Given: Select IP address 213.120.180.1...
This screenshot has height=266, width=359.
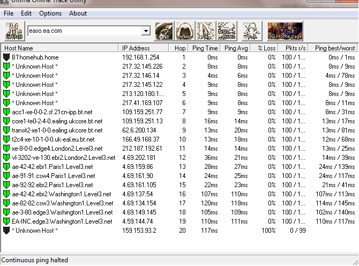Looking at the screenshot, I should point(143,94).
